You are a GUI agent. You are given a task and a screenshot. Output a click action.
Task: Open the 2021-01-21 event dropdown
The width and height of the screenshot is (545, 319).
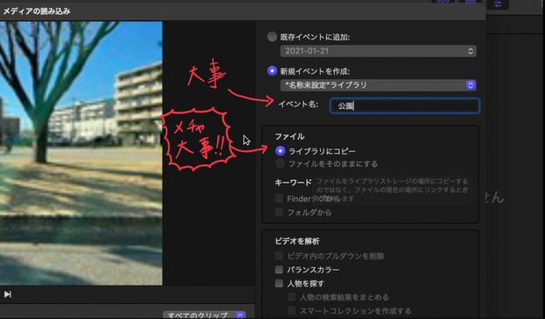378,51
